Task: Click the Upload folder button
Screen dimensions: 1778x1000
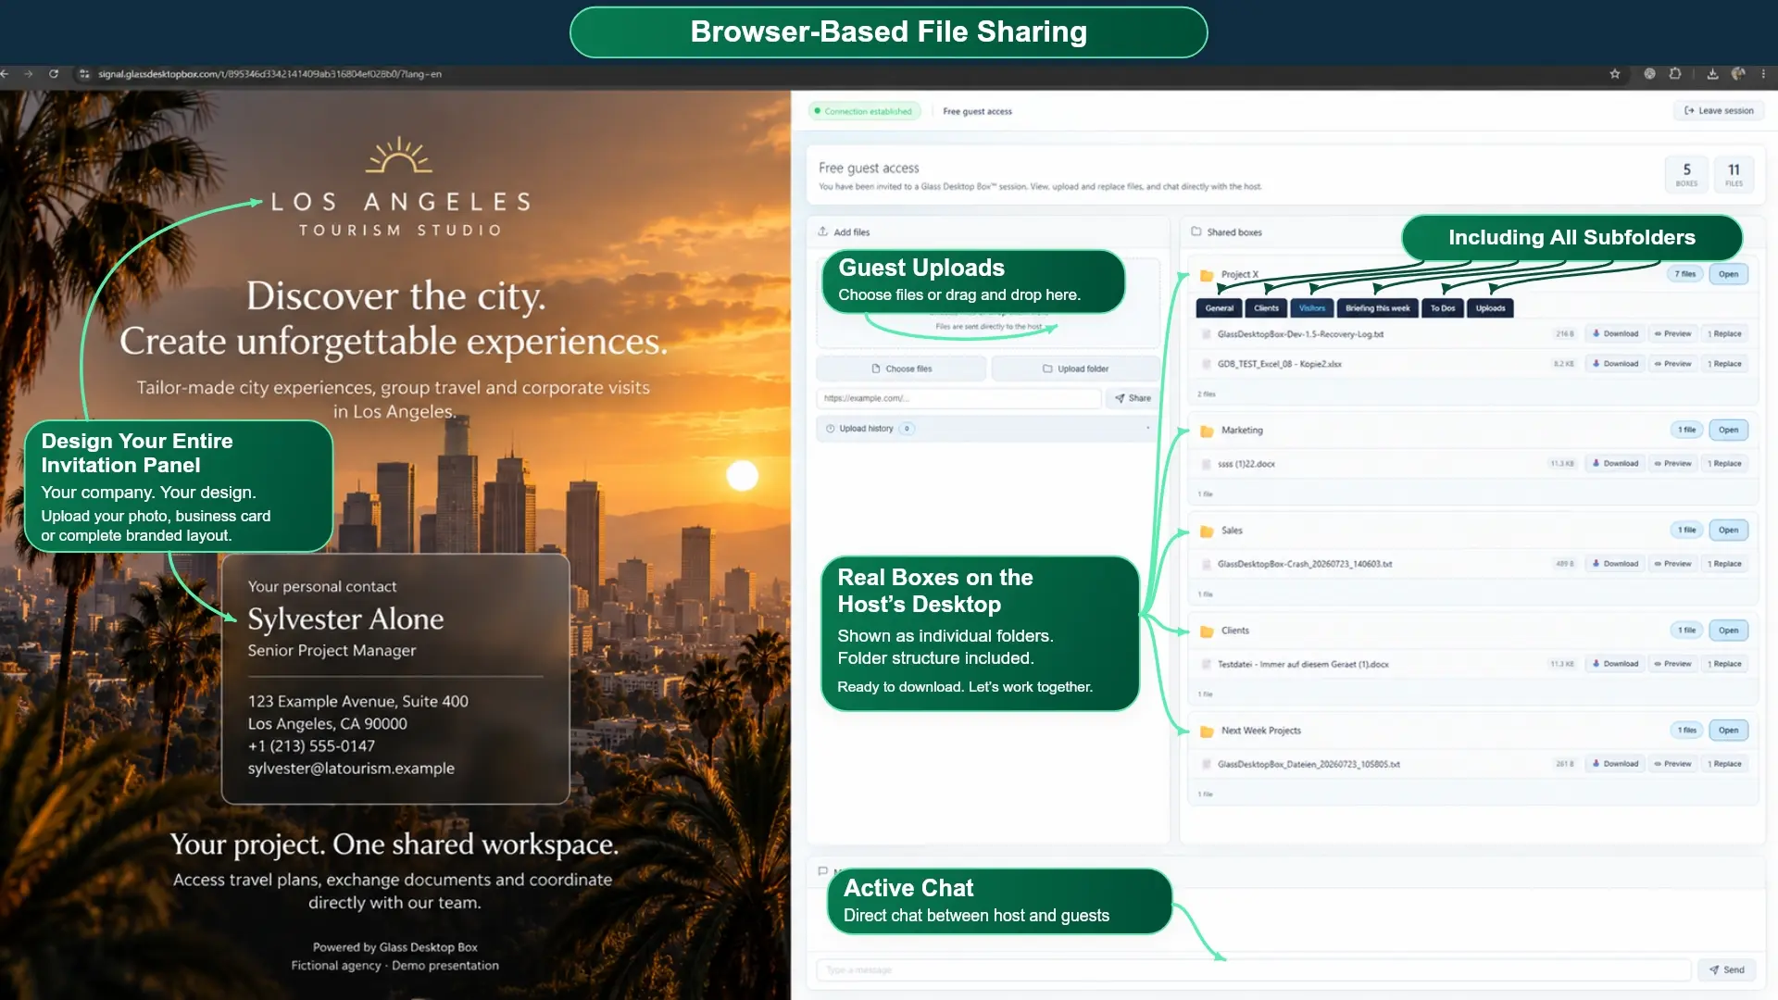Action: tap(1075, 369)
